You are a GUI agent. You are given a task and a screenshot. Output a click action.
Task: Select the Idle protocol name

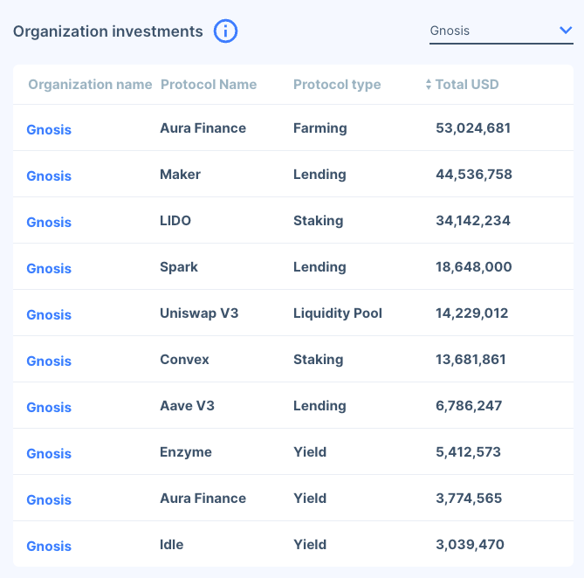click(171, 545)
